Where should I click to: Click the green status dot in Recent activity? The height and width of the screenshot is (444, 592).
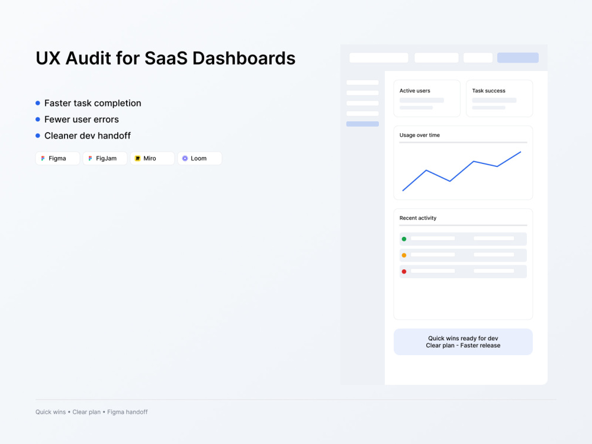pos(404,239)
